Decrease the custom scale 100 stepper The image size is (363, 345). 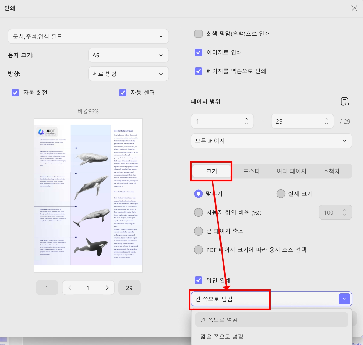point(345,215)
